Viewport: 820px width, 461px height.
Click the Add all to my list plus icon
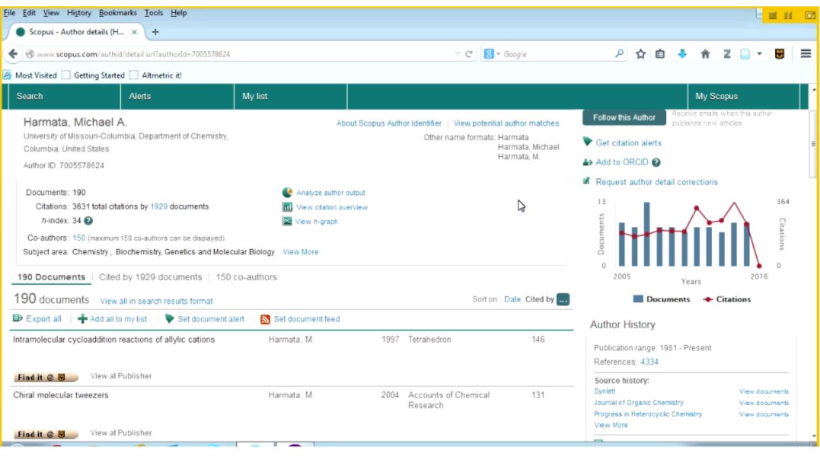[82, 319]
